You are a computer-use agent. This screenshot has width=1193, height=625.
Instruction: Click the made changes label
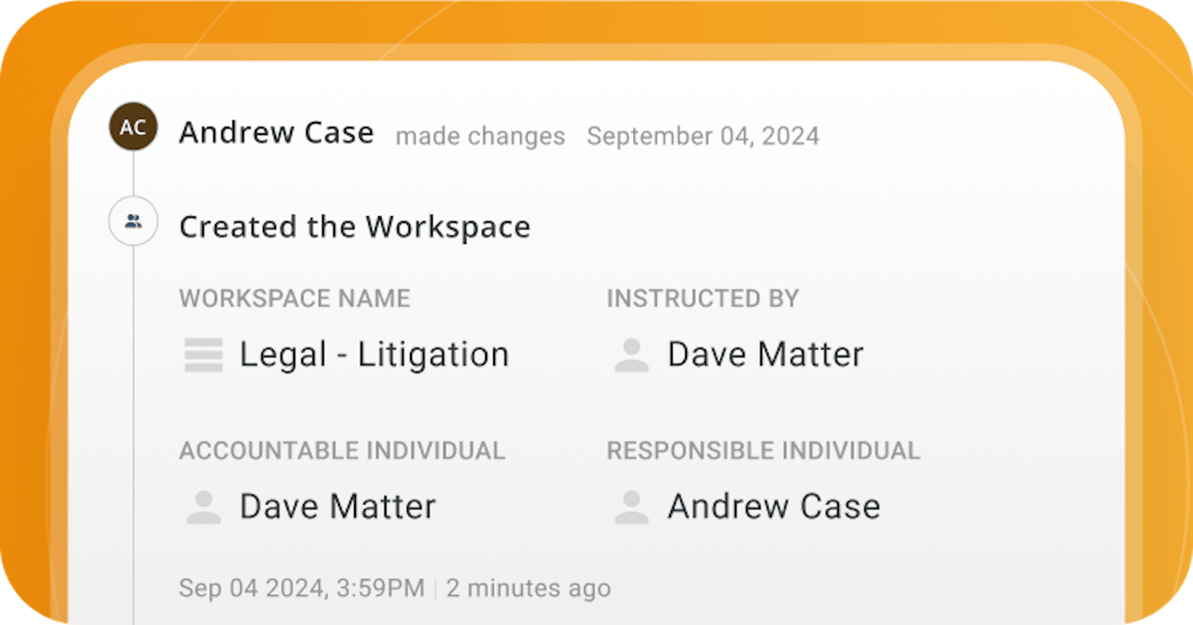click(480, 136)
